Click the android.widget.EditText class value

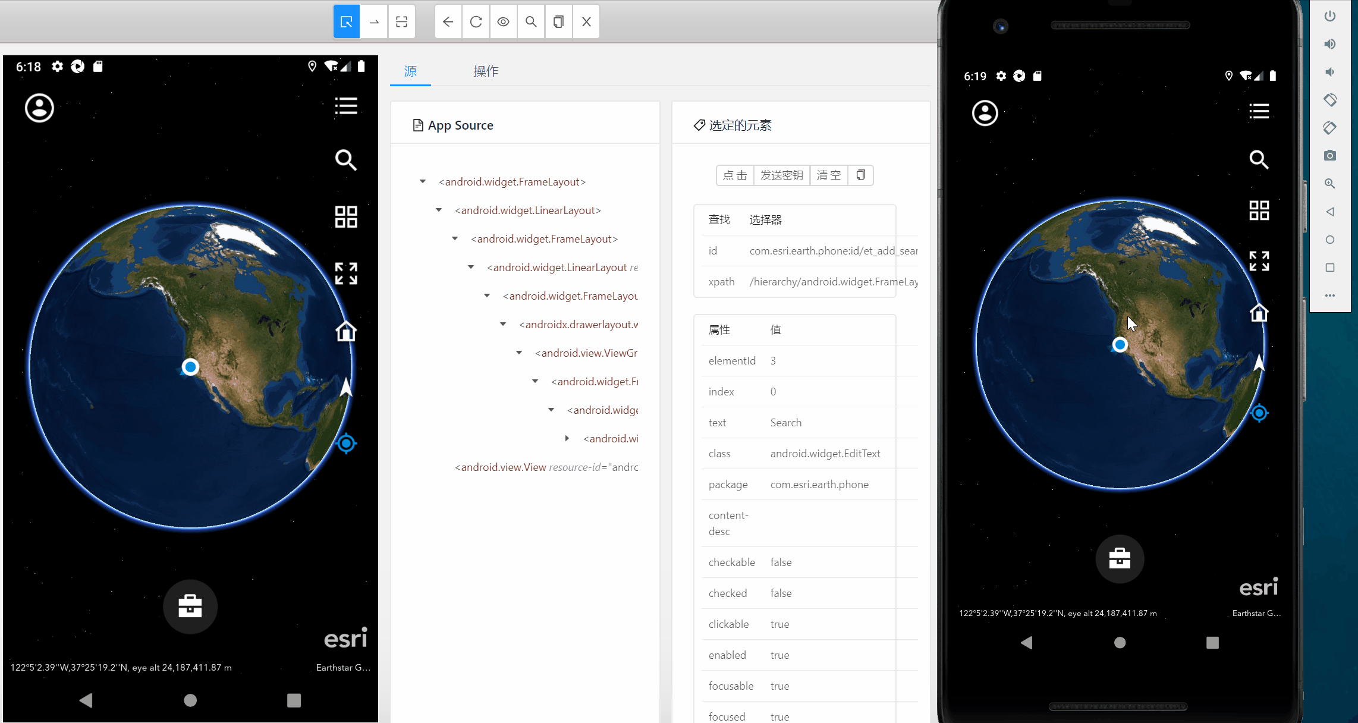point(825,454)
